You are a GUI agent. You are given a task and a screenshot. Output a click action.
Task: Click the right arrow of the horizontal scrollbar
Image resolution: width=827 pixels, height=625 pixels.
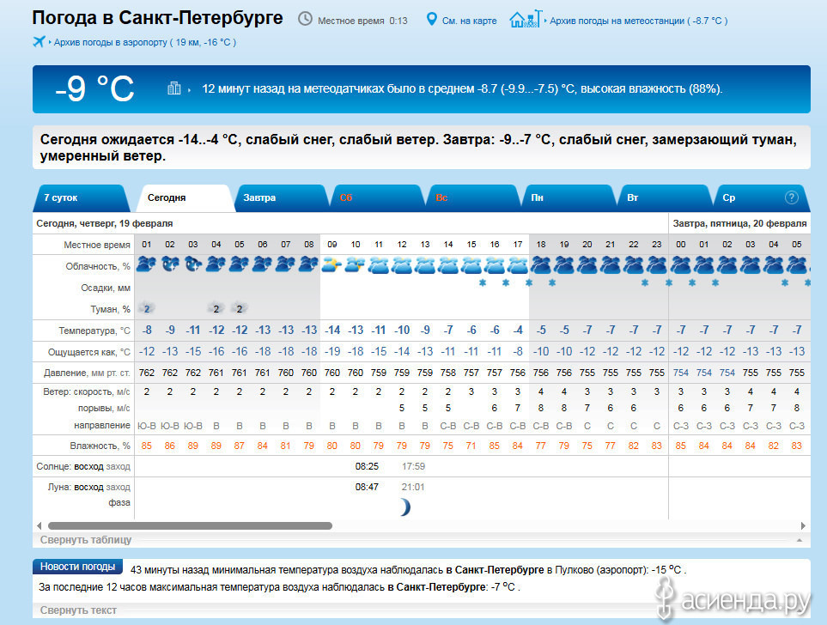tap(803, 525)
